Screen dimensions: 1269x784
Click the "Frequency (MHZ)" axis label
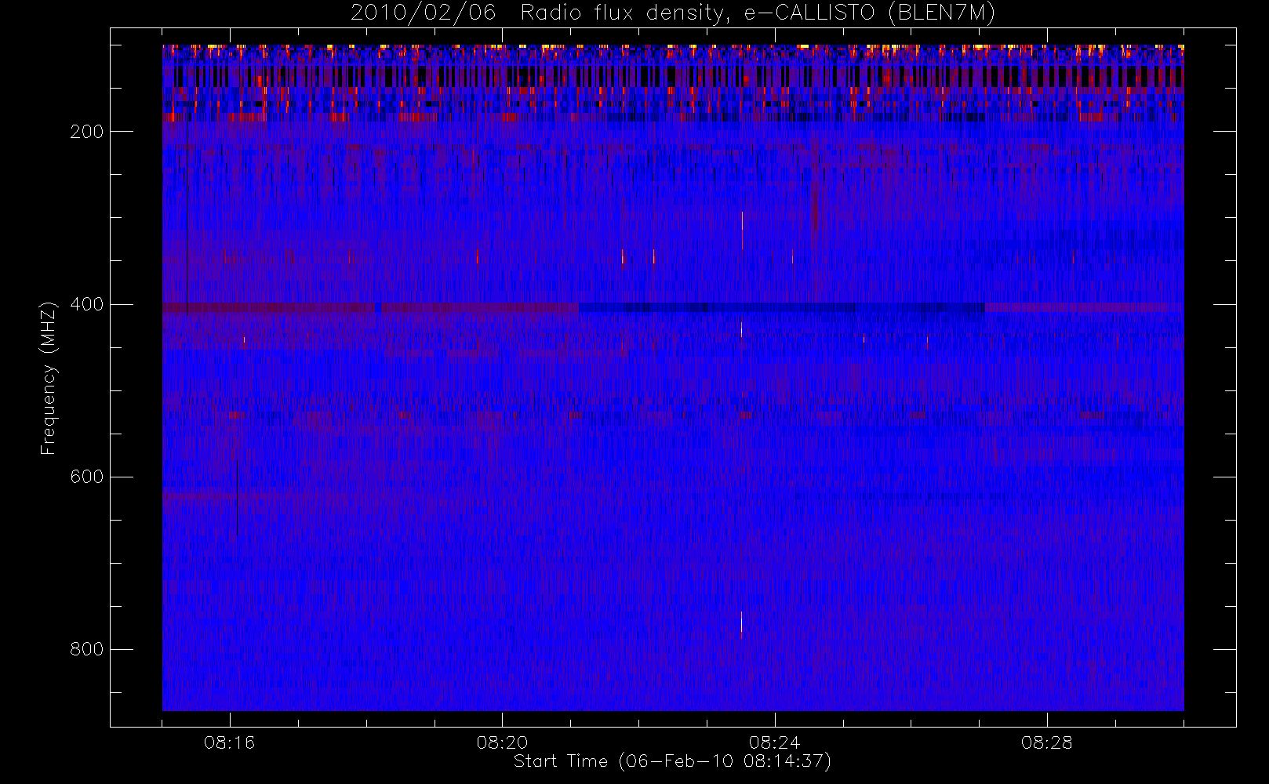49,378
